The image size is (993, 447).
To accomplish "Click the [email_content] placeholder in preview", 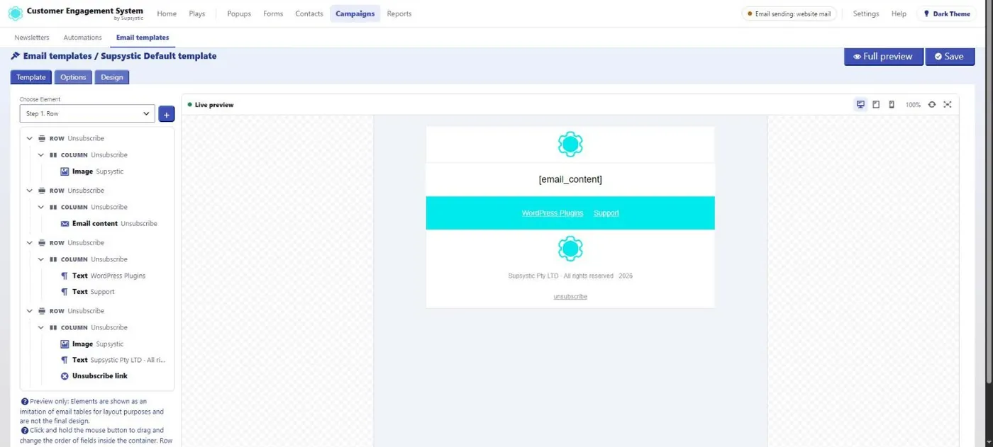I will click(570, 180).
